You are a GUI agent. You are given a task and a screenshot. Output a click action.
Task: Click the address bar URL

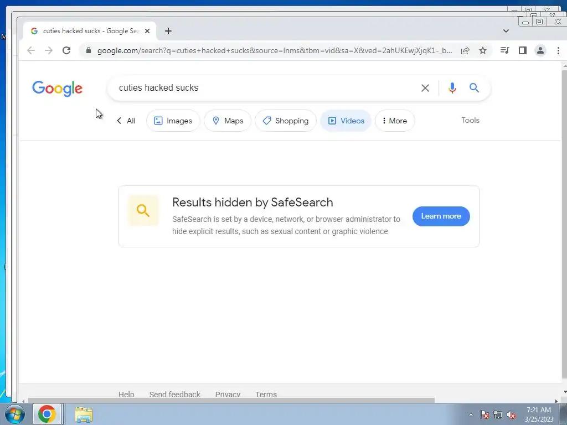pos(275,50)
